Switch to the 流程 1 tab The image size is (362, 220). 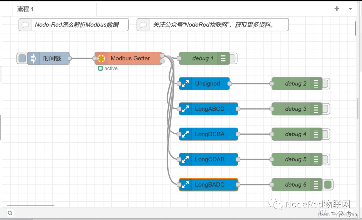tap(25, 9)
